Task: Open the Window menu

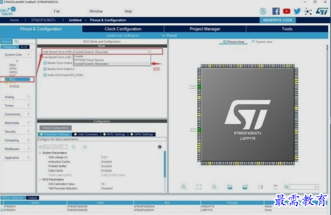Action: 96,11
